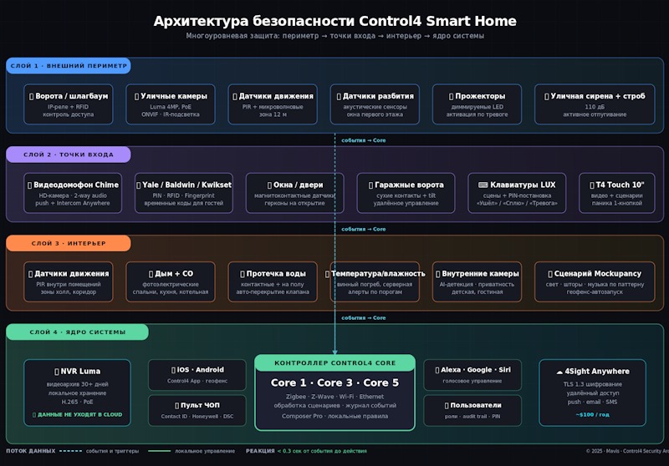Click the cloud icon beside 4Sight Anywhere
Screen dimensions: 669x466
pyautogui.click(x=559, y=372)
